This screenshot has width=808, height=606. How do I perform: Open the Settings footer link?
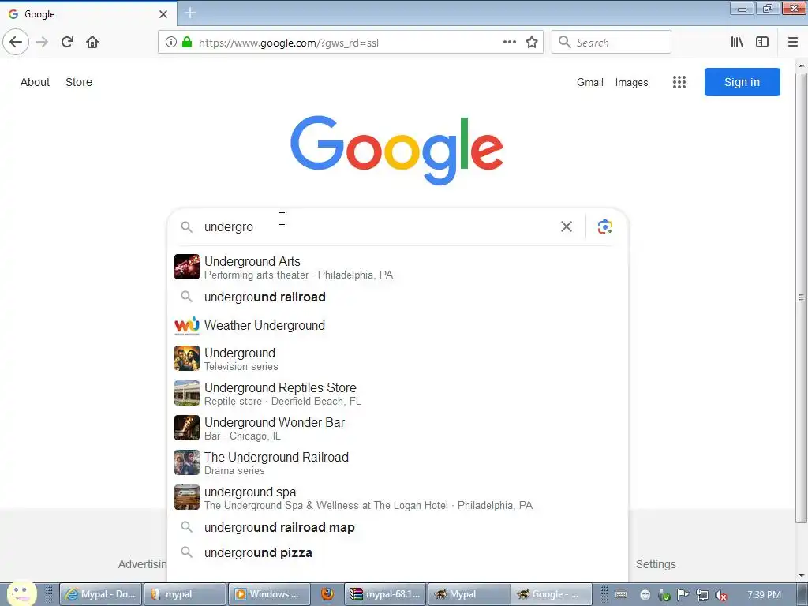tap(656, 564)
